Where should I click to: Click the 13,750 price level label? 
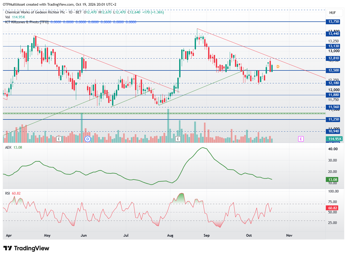pos(333,22)
